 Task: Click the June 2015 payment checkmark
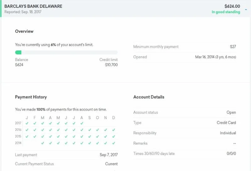pyautogui.click(x=66, y=136)
